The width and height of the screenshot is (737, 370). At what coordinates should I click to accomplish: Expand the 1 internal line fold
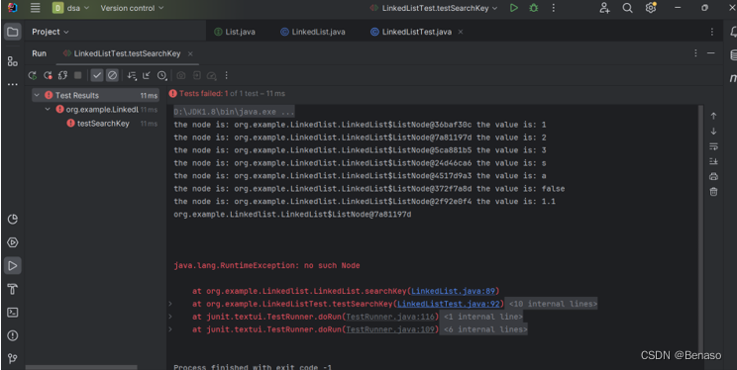[482, 317]
